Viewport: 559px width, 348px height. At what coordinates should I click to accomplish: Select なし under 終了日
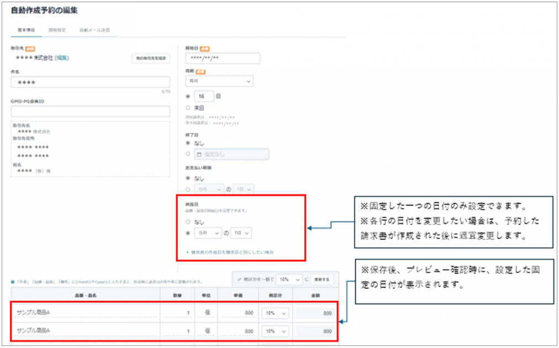click(188, 144)
